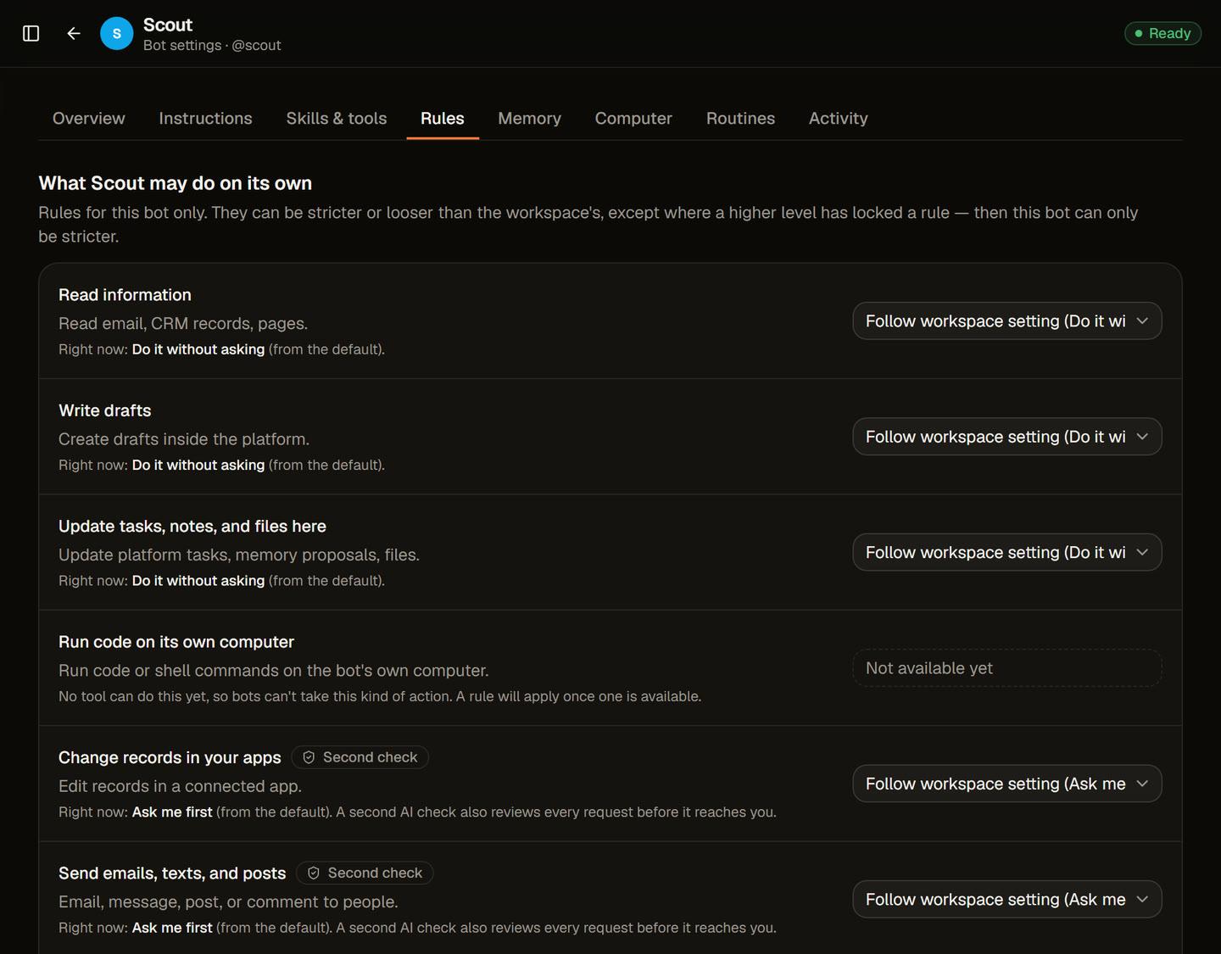The image size is (1221, 954).
Task: Click 'Change records in your apps' title
Action: tap(170, 757)
